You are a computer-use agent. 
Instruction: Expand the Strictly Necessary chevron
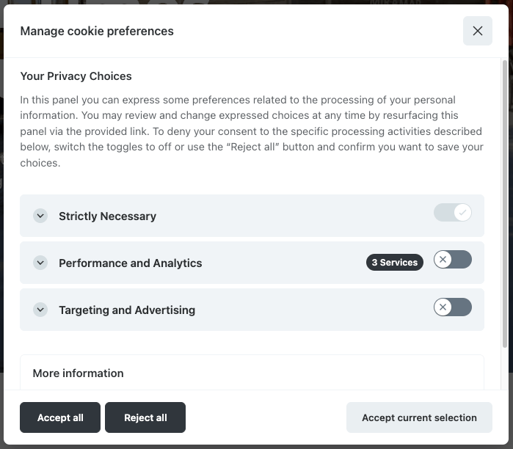(x=40, y=216)
